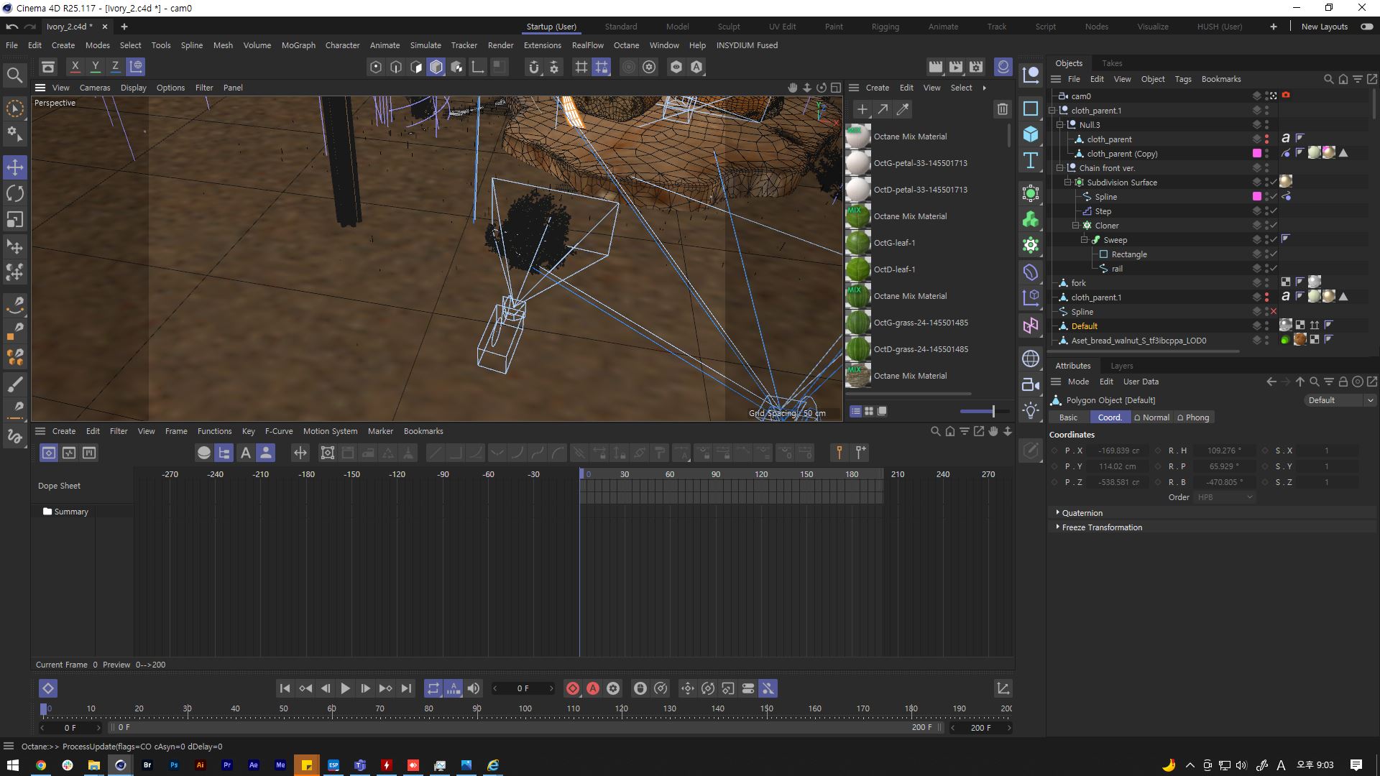Select the Move tool in left toolbar
Image resolution: width=1380 pixels, height=776 pixels.
(14, 167)
